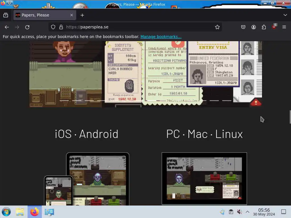Click the papersplea.se address bar
This screenshot has height=218, width=291.
tap(136, 27)
